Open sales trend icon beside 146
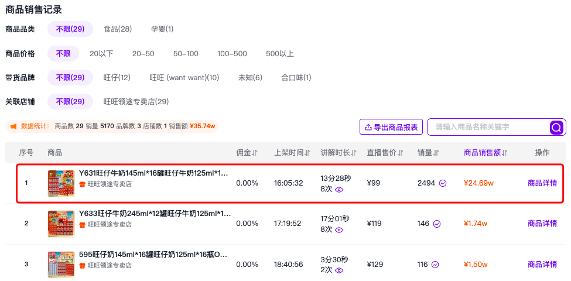This screenshot has height=281, width=571. (437, 224)
